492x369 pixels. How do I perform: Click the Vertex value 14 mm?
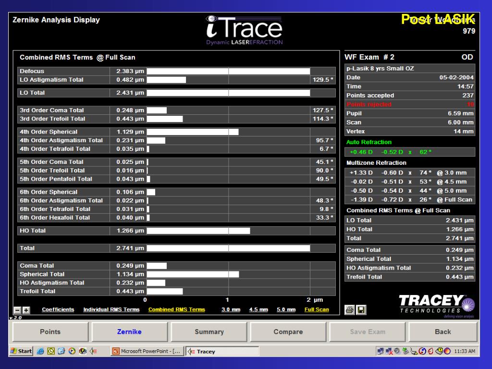tap(464, 132)
